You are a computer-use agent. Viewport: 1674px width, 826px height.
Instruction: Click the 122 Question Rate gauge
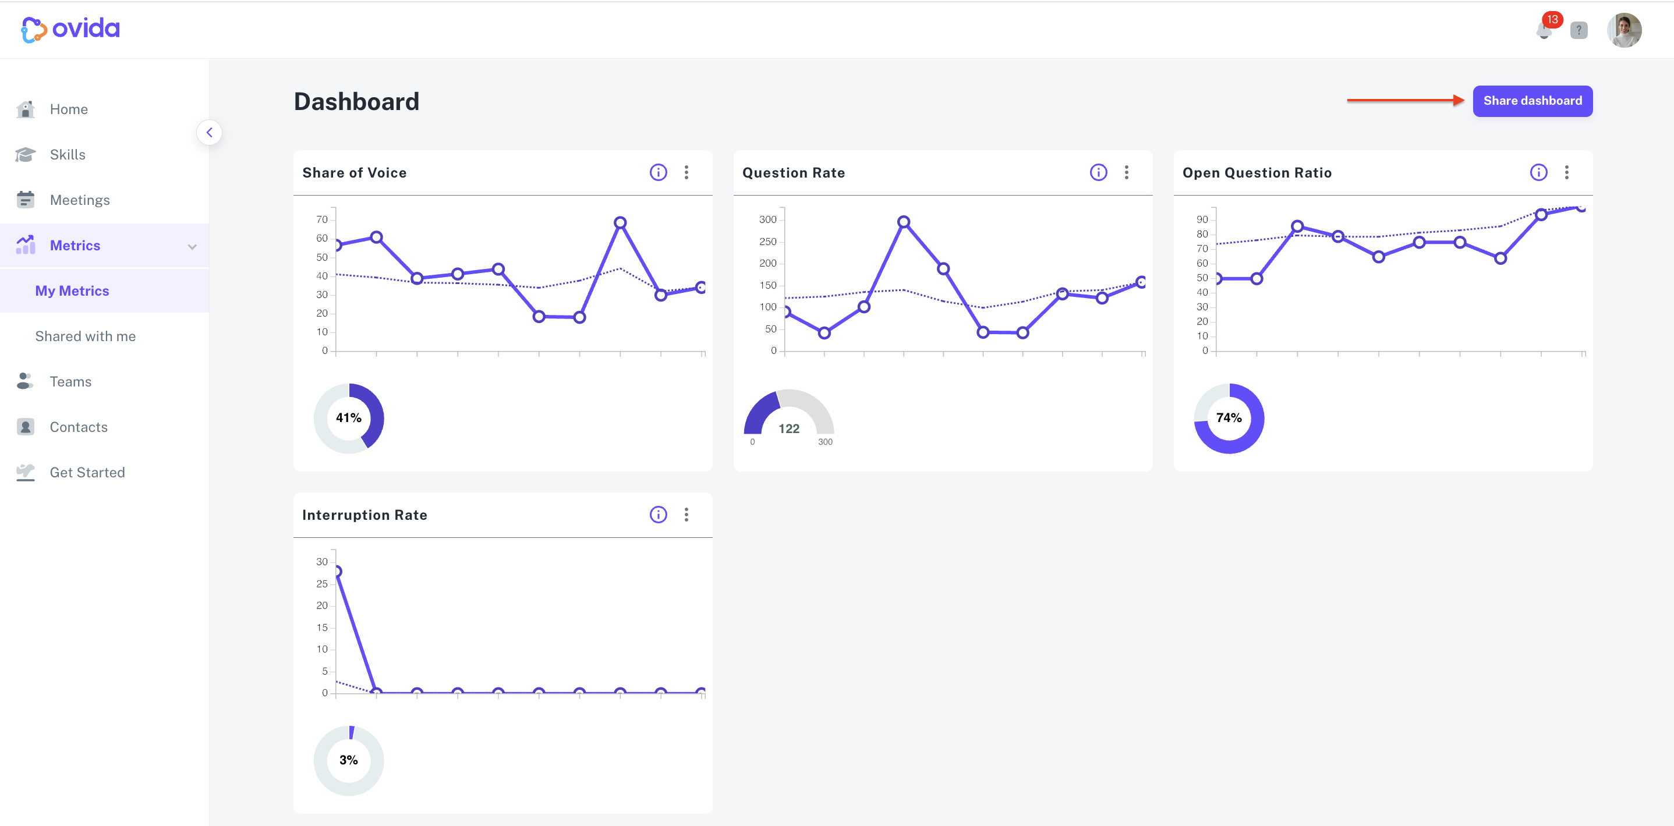click(x=789, y=416)
